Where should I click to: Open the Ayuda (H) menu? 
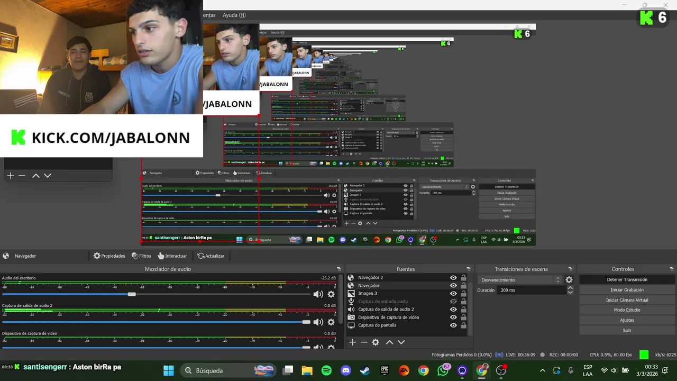point(234,15)
